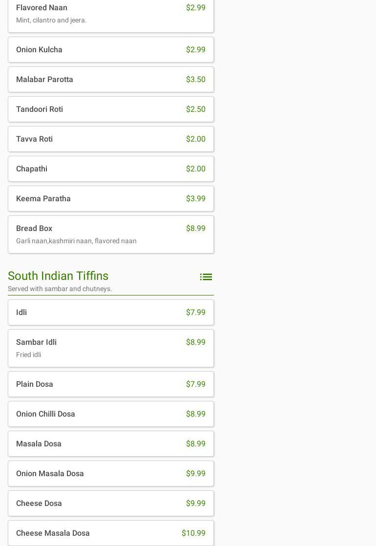Open the Keema Paratha item
Image resolution: width=376 pixels, height=546 pixels.
coord(110,199)
